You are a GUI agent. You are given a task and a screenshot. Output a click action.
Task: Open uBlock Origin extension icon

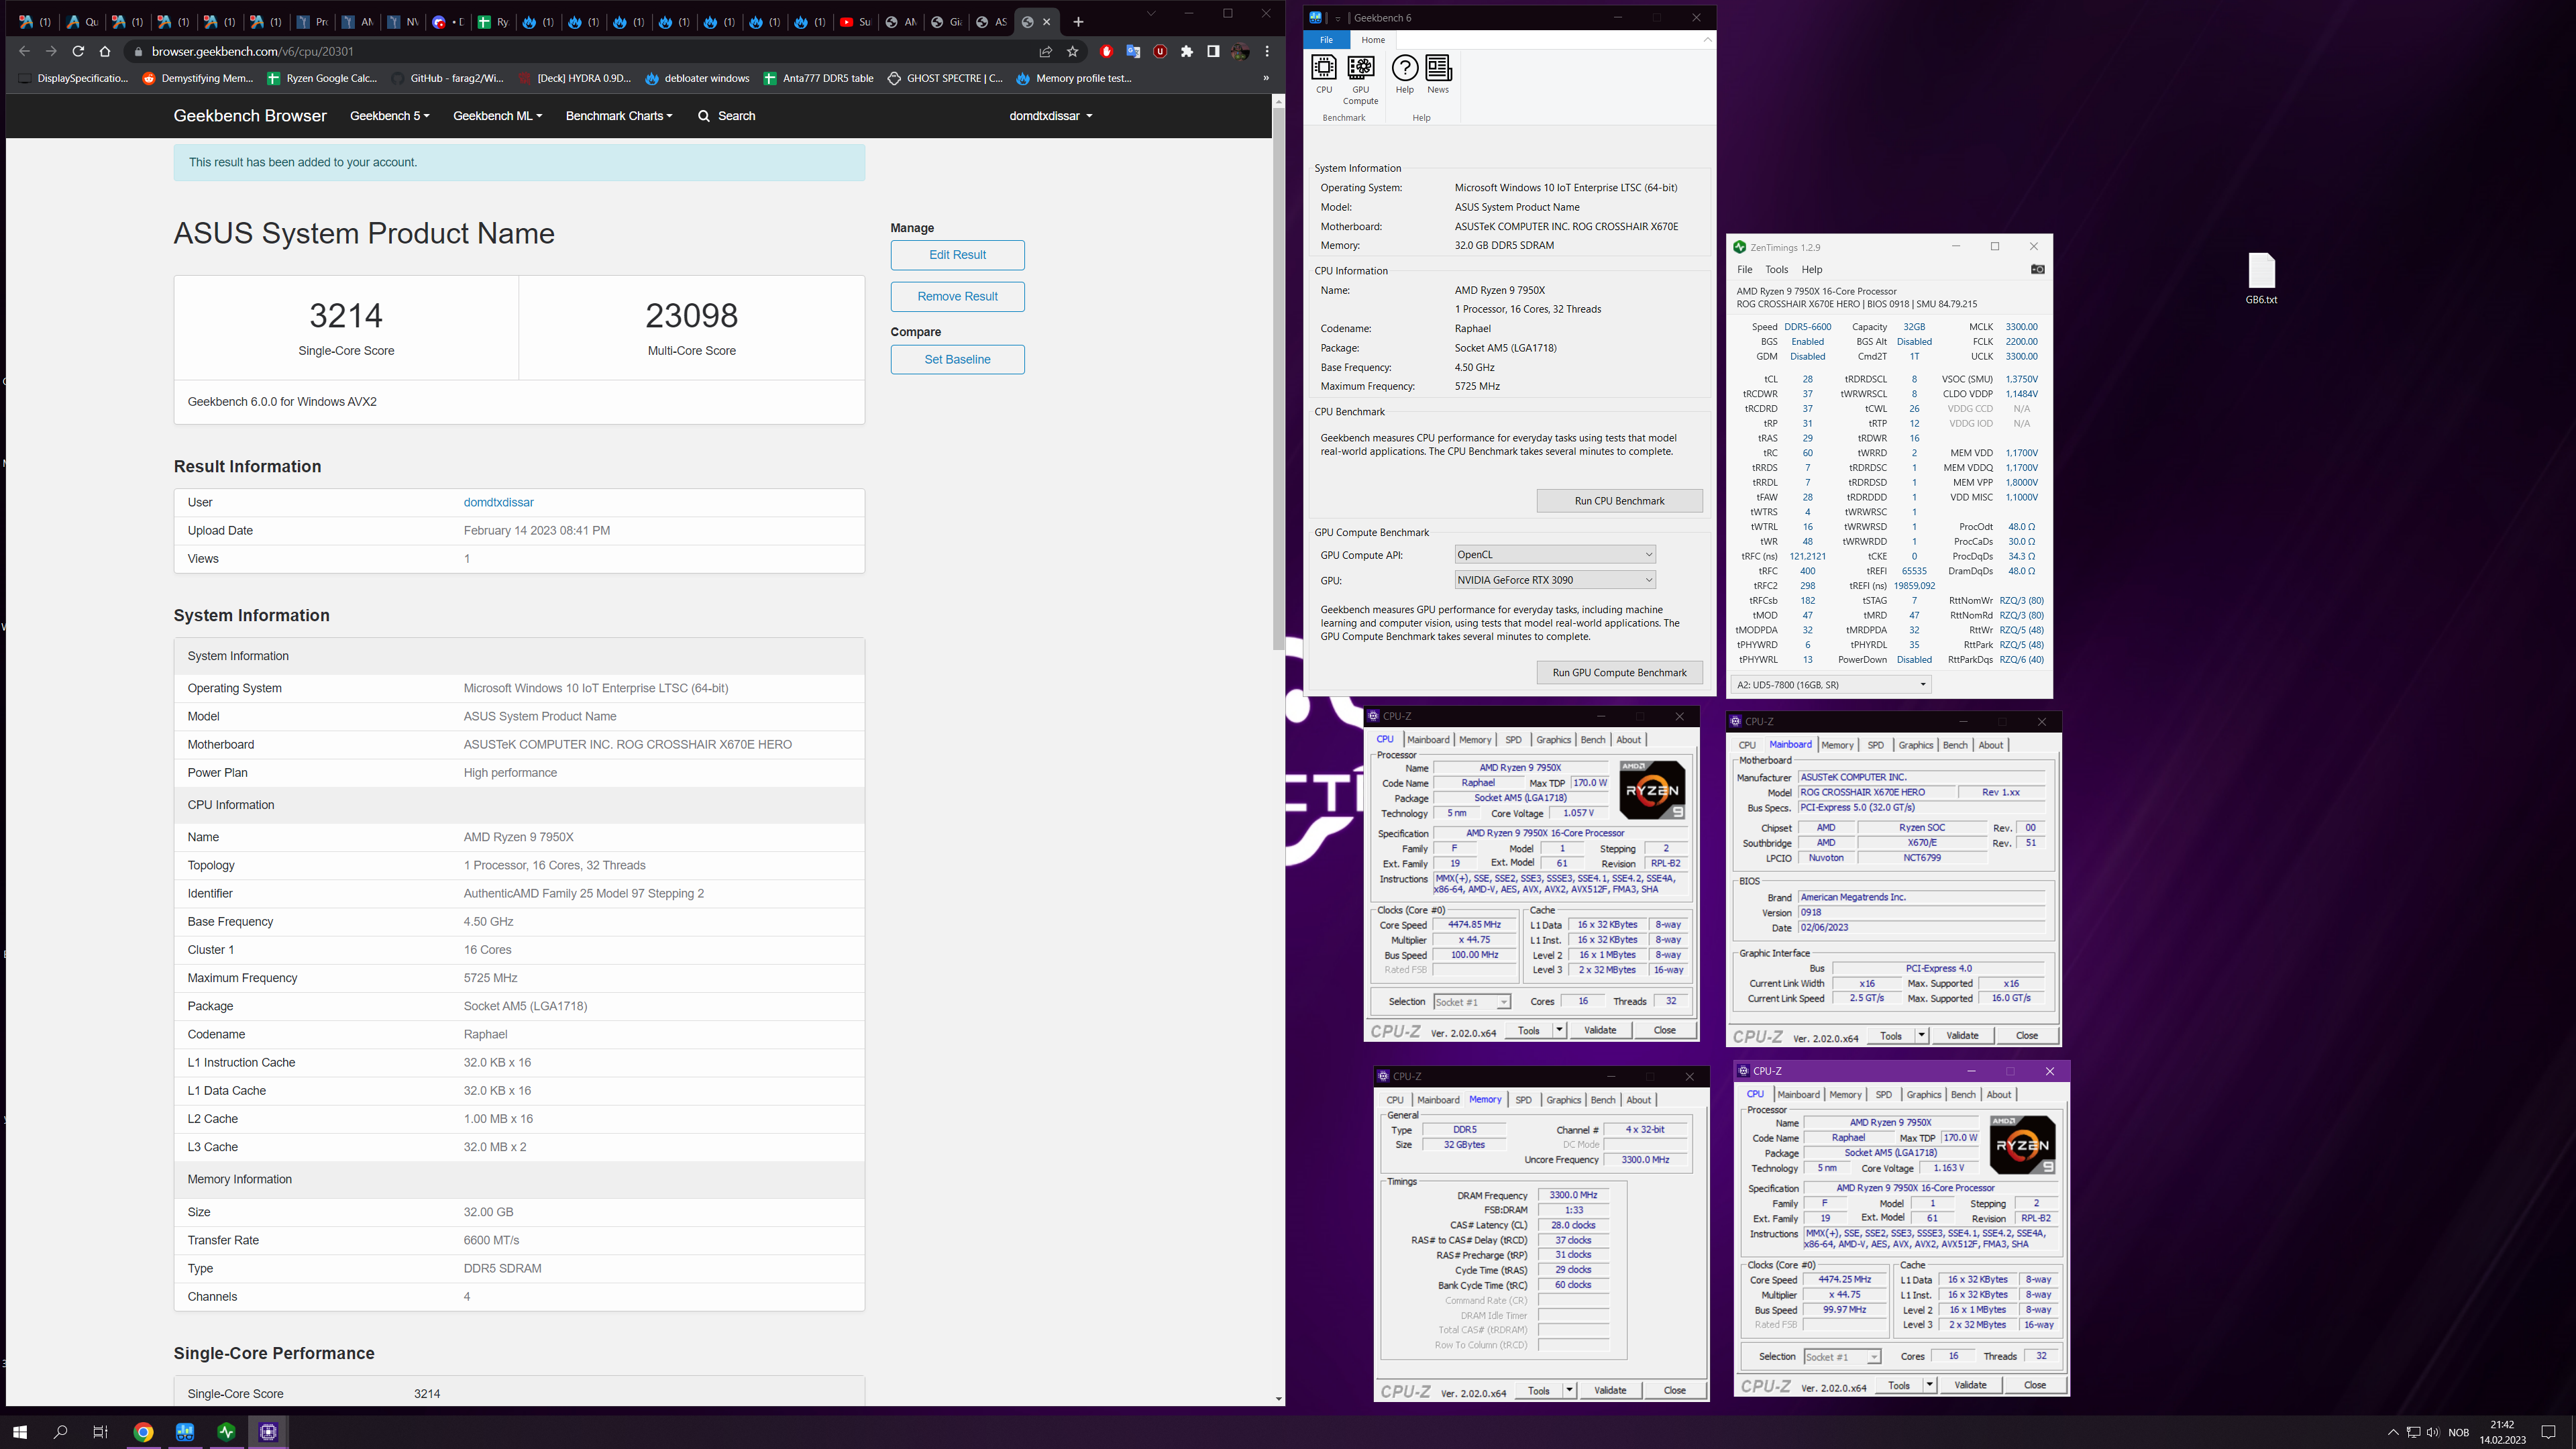tap(1160, 51)
